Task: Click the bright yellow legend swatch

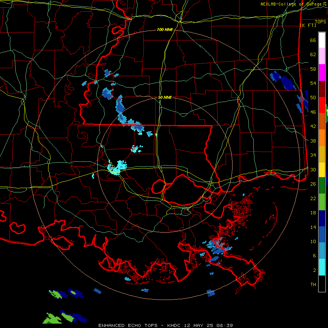Action: point(322,169)
